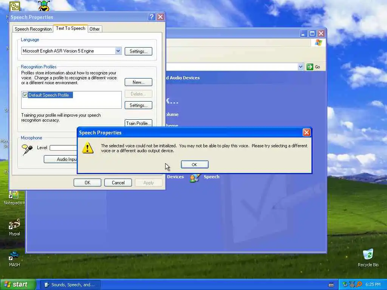
Task: Switch to the Text To Speech tab
Action: pos(71,28)
